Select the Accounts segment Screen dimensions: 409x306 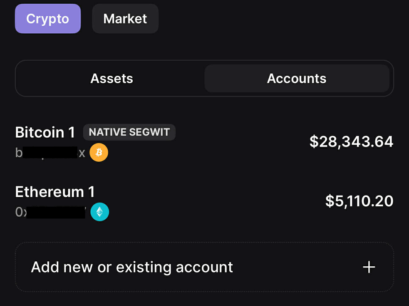(x=297, y=78)
